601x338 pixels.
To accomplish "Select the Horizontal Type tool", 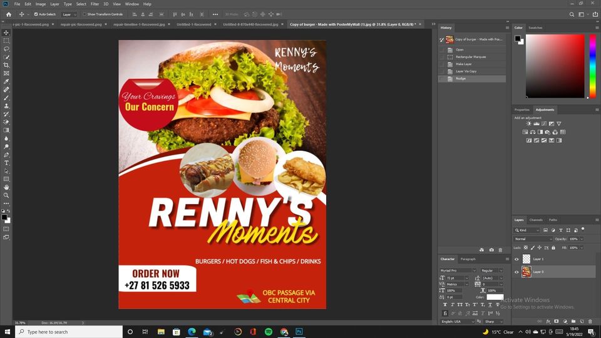I will click(6, 163).
